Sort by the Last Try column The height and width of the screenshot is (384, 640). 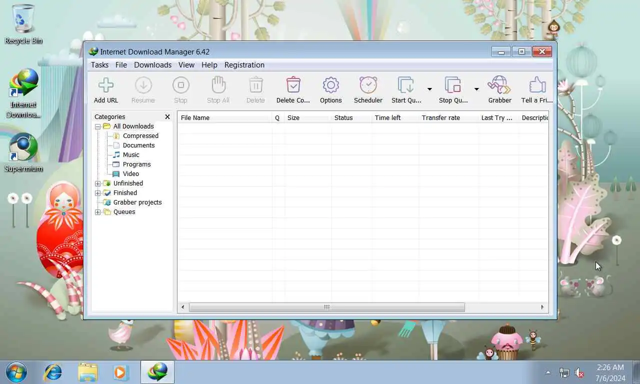pyautogui.click(x=498, y=118)
